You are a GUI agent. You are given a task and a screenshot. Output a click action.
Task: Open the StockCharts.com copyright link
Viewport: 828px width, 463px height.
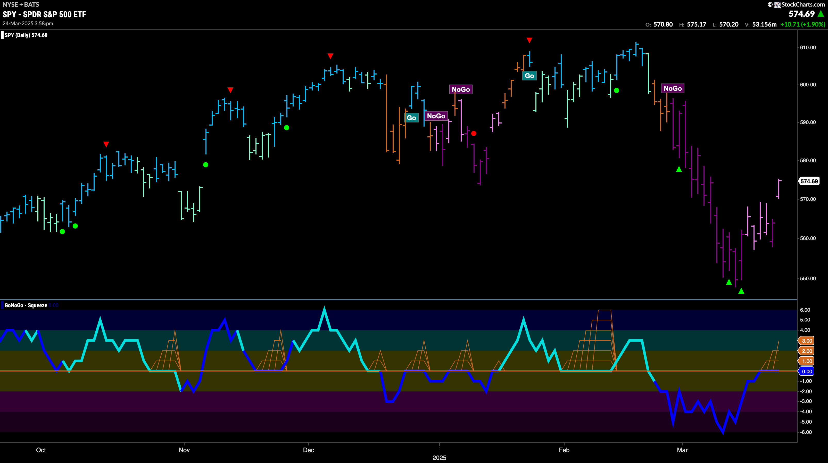(x=797, y=4)
